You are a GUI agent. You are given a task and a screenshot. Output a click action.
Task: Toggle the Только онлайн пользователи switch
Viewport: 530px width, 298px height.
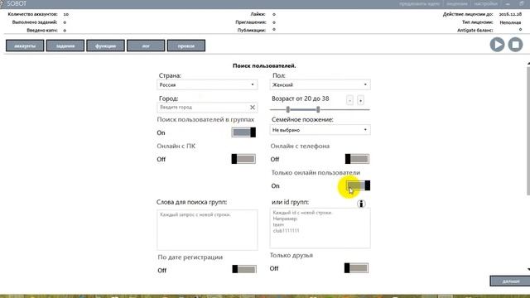coord(358,185)
